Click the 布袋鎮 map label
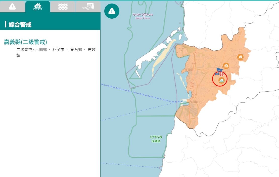Viewport: 279px width, 177px height. point(193,102)
